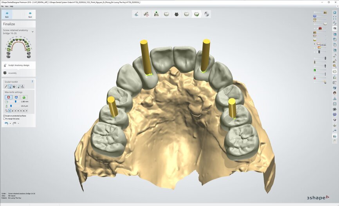
Task: Click the Back arrow button
Action: click(7, 14)
